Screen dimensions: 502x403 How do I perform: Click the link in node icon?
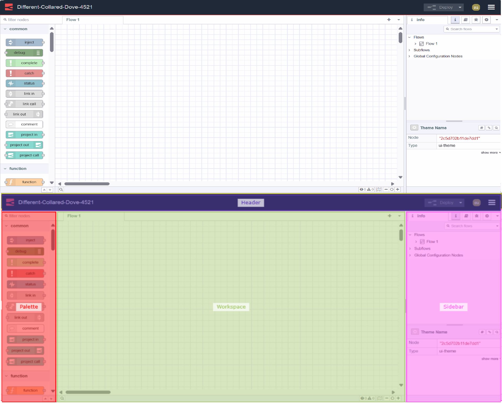11,93
